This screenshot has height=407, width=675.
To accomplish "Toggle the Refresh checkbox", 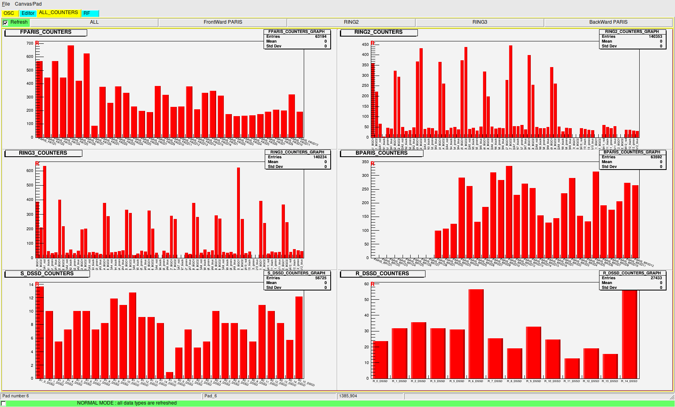I will coord(5,23).
